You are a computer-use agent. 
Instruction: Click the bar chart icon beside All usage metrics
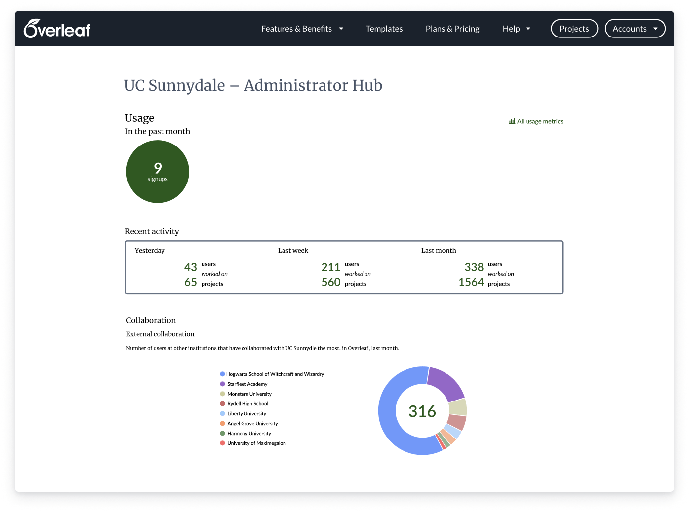coord(511,121)
